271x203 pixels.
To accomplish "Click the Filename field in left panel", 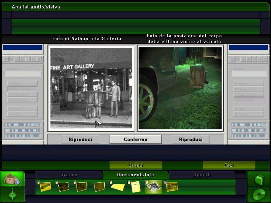I will (x=22, y=74).
